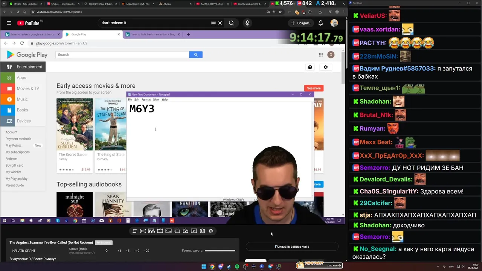Bookmark this page with the star icon

[x=280, y=12]
